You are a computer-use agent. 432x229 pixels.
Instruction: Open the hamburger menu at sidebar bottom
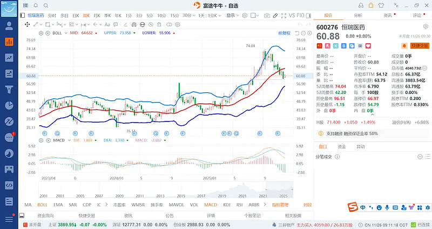[x=9, y=219]
